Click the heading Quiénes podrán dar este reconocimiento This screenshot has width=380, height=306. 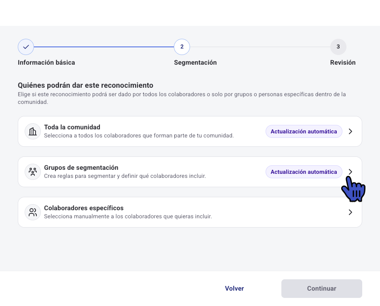85,85
